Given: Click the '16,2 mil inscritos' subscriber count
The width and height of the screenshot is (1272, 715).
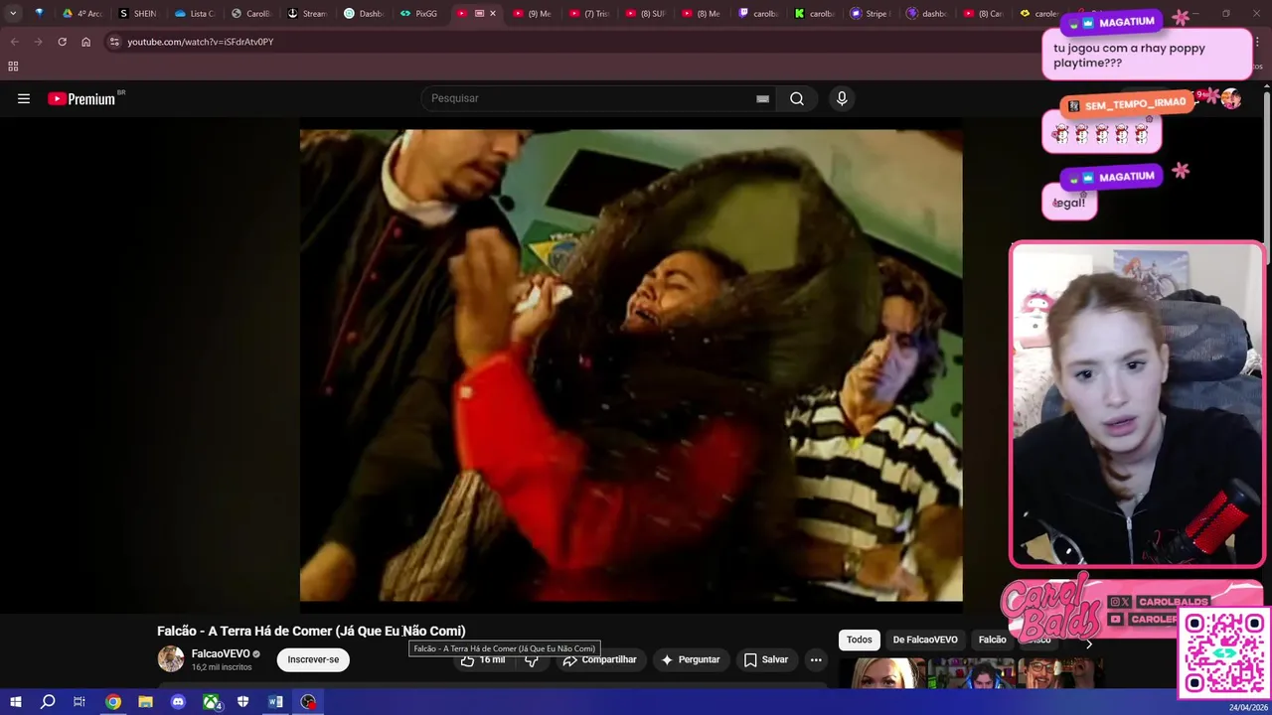Looking at the screenshot, I should (x=222, y=667).
